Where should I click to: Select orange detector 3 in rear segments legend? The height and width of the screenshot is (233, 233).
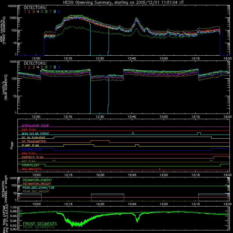(x=33, y=67)
